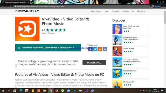This screenshot has height=93, width=166.
Task: Open the Windows Start menu
Action: pyautogui.click(x=3, y=91)
